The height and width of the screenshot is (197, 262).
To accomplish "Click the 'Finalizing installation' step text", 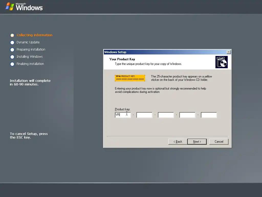I will [x=30, y=64].
